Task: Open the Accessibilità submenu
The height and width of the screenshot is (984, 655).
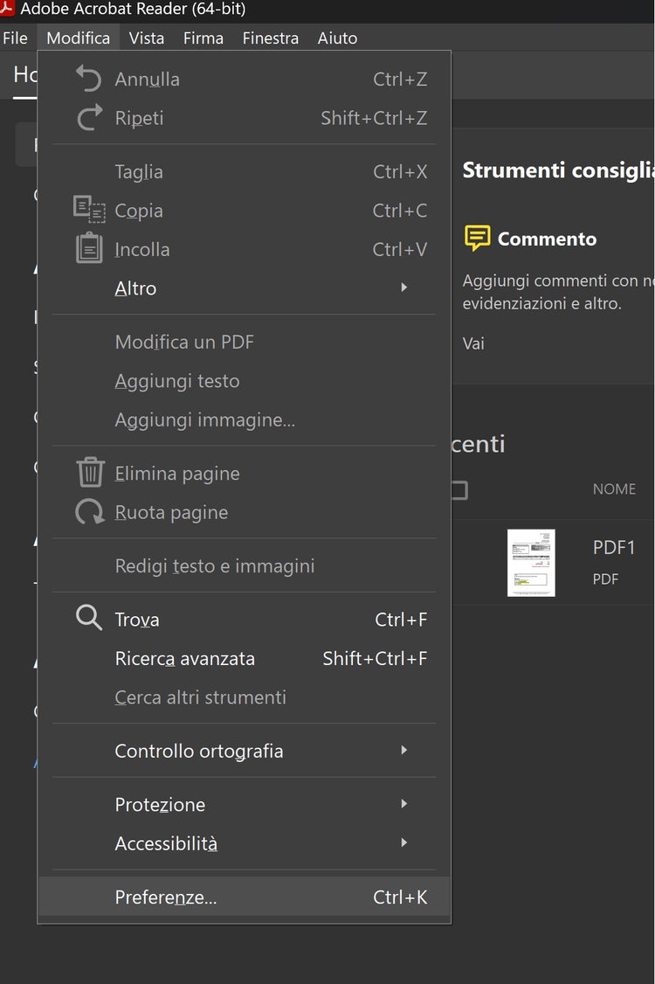Action: point(166,843)
